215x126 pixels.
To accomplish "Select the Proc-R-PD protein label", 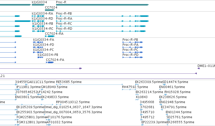I will [x=131, y=55].
